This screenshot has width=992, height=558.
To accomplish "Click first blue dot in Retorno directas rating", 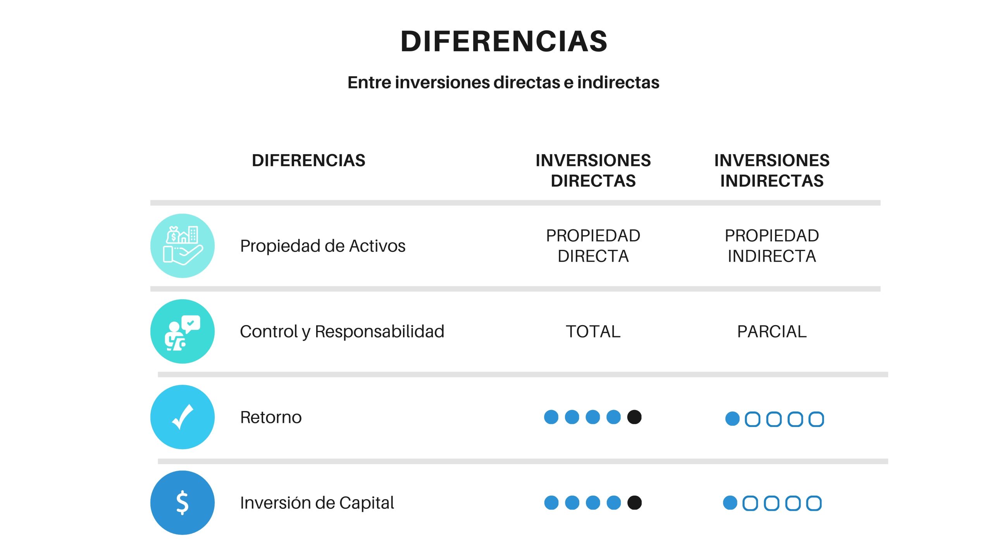I will pyautogui.click(x=551, y=417).
